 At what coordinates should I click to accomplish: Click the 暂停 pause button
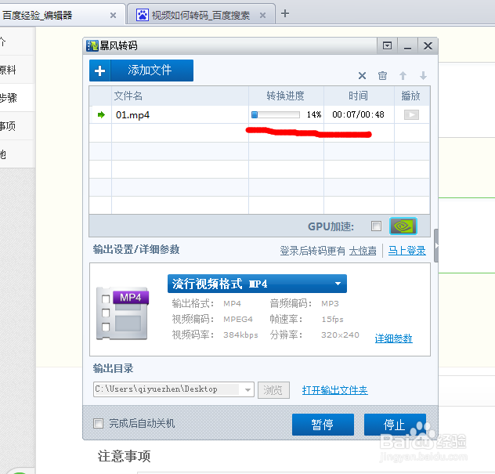coord(323,425)
